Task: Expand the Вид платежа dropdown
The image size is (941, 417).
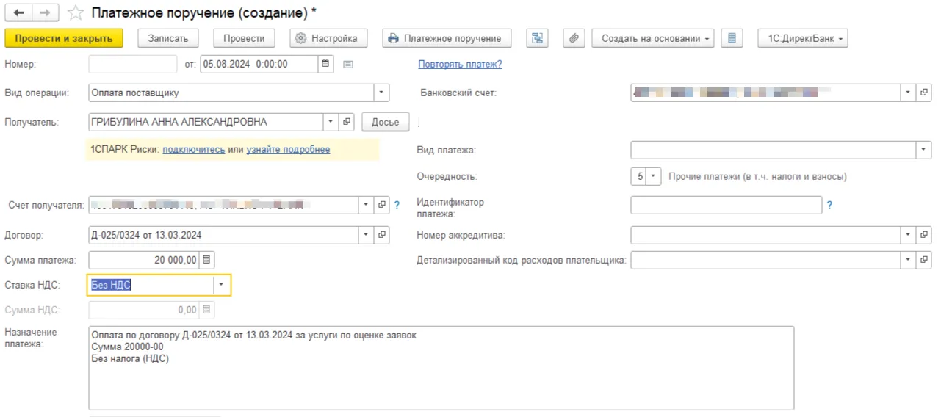Action: (923, 150)
